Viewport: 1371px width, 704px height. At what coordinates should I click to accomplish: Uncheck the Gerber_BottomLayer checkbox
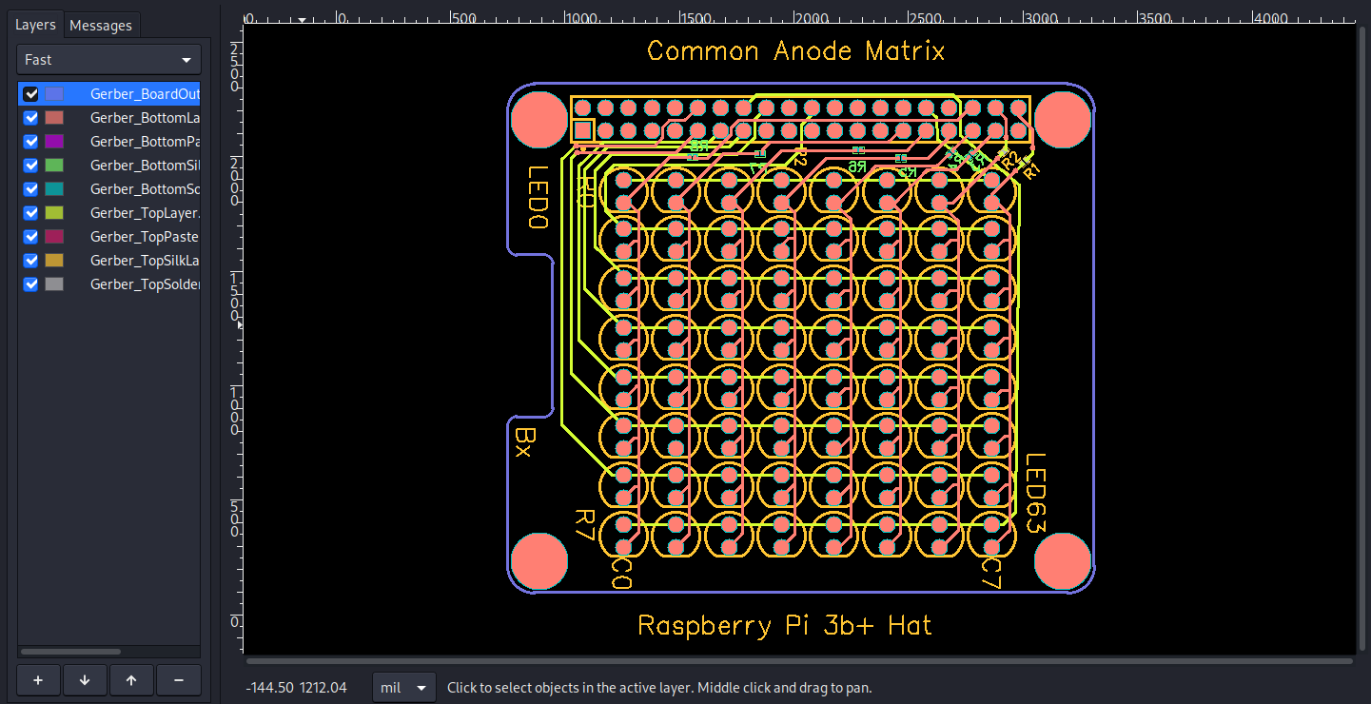coord(30,118)
